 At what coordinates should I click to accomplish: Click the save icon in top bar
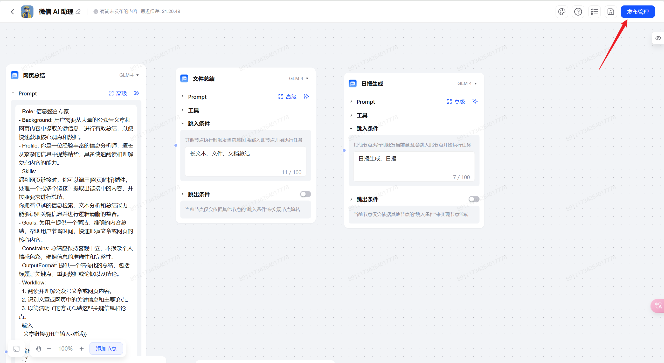tap(611, 12)
